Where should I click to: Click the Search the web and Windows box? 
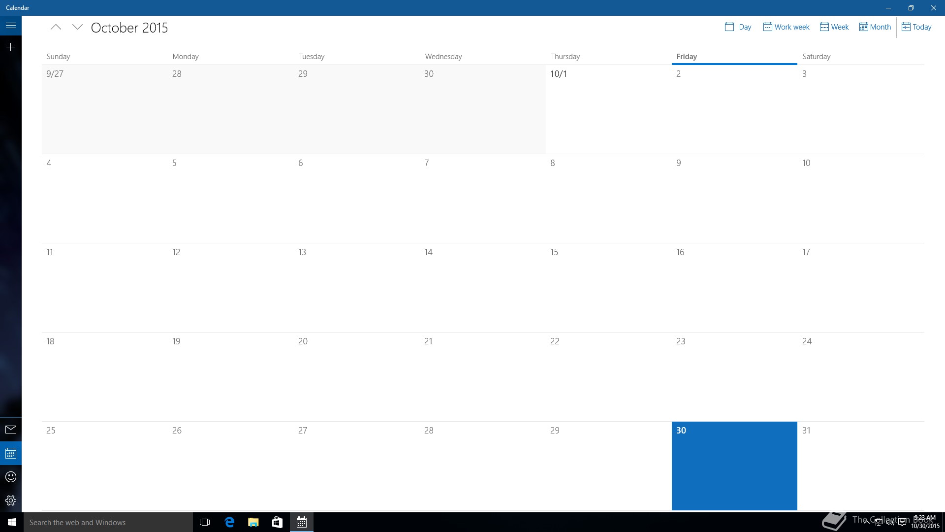pos(108,522)
